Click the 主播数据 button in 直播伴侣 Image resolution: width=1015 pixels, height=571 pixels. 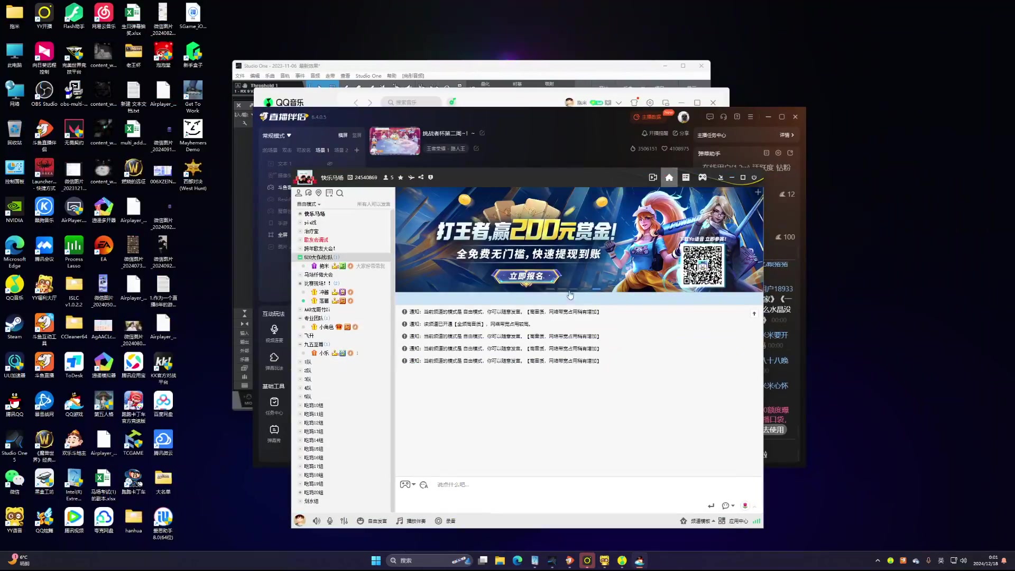pos(648,117)
